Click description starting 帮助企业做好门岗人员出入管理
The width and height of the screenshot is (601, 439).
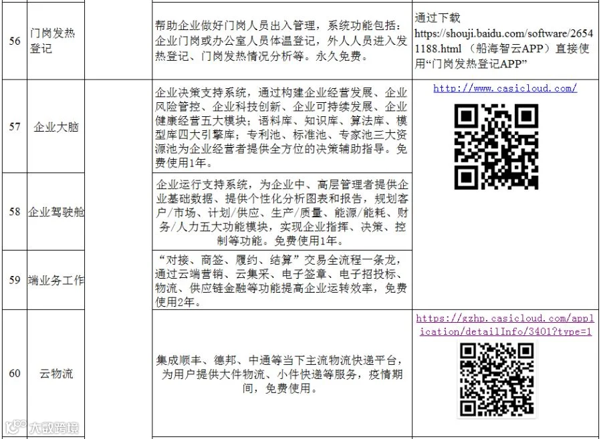(281, 41)
